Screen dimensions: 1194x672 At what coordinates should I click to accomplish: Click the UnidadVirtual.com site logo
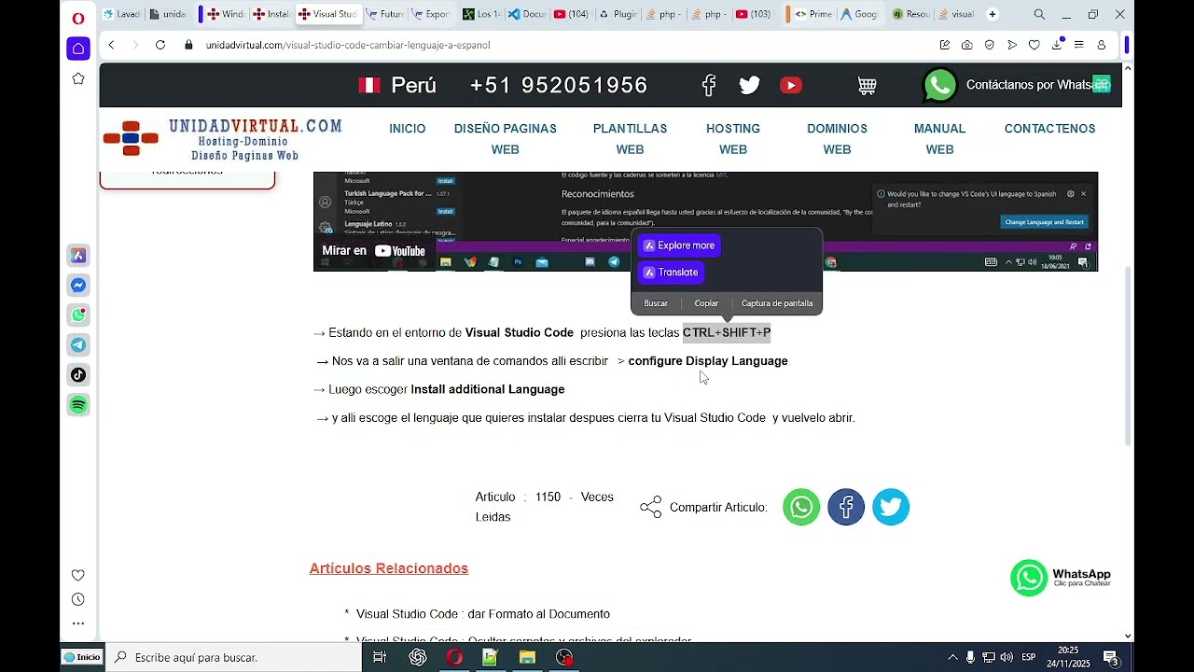coord(223,139)
